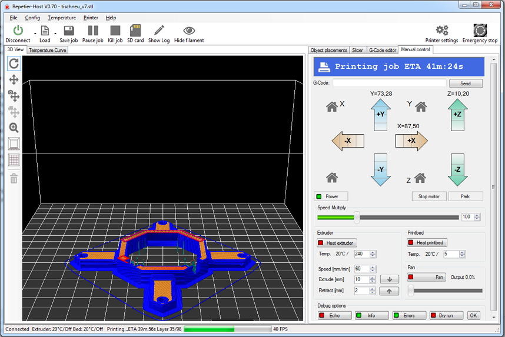505x337 pixels.
Task: Select the rotate view tool
Action: [x=14, y=64]
